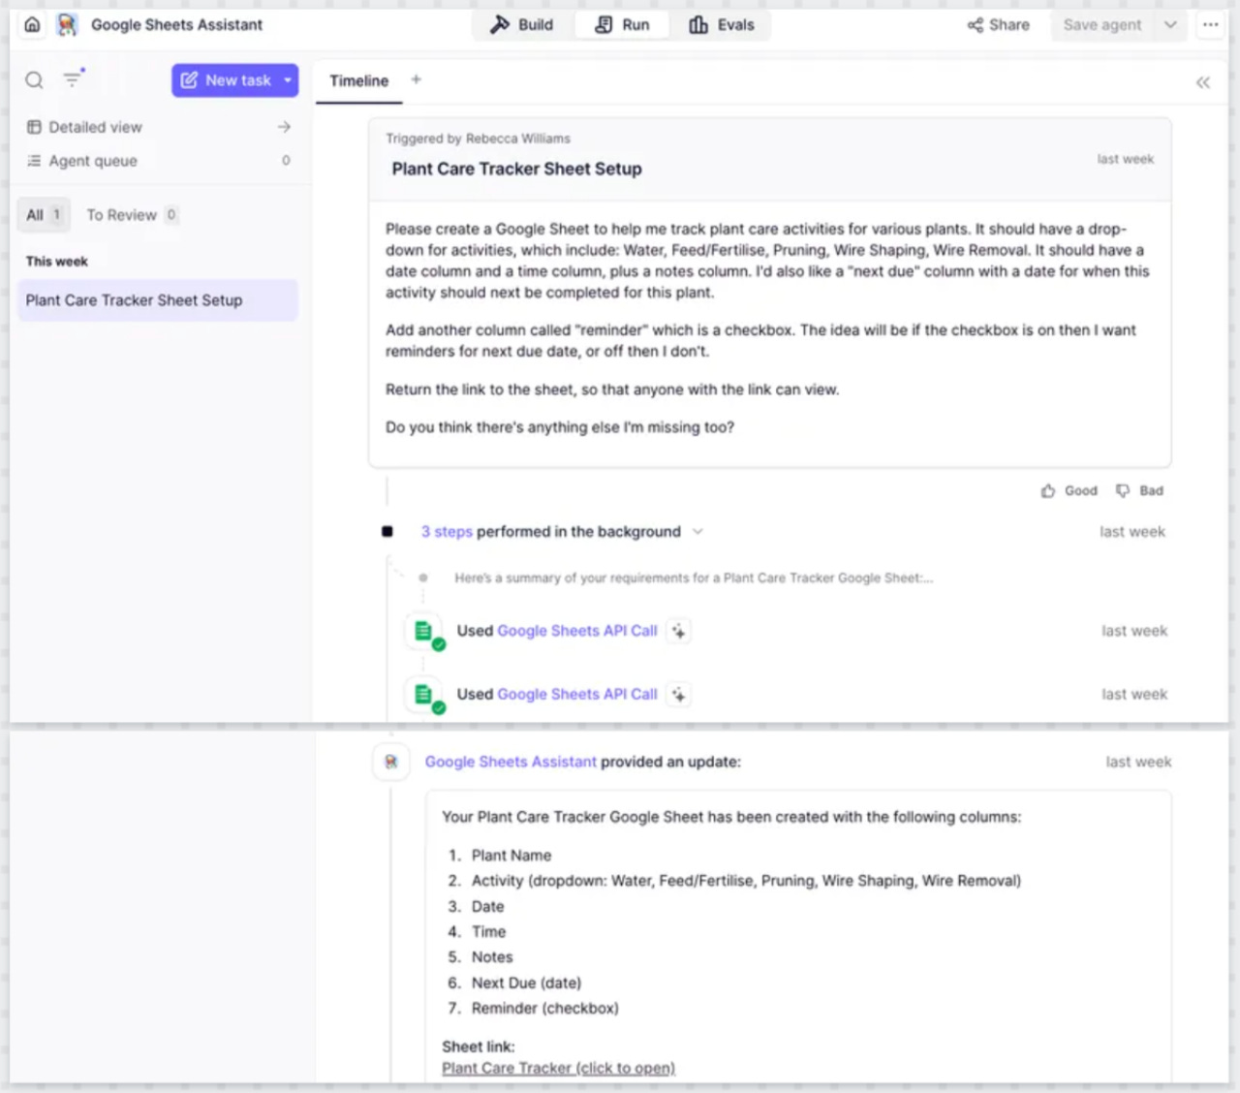This screenshot has height=1093, width=1240.
Task: Click the summary of requirements step text
Action: [x=694, y=578]
